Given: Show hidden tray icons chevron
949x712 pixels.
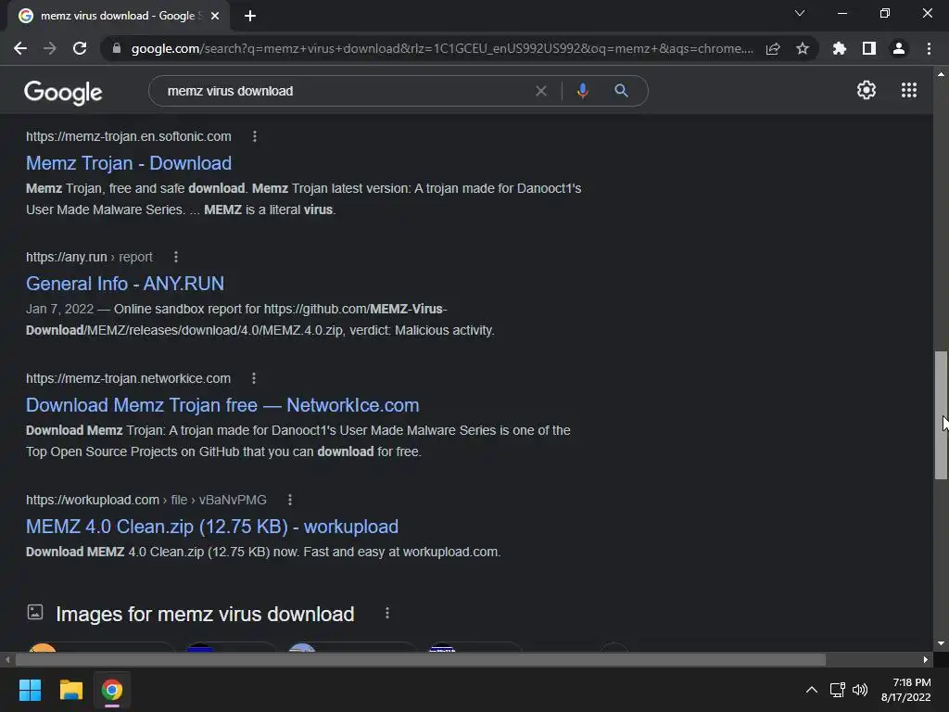Looking at the screenshot, I should [812, 690].
